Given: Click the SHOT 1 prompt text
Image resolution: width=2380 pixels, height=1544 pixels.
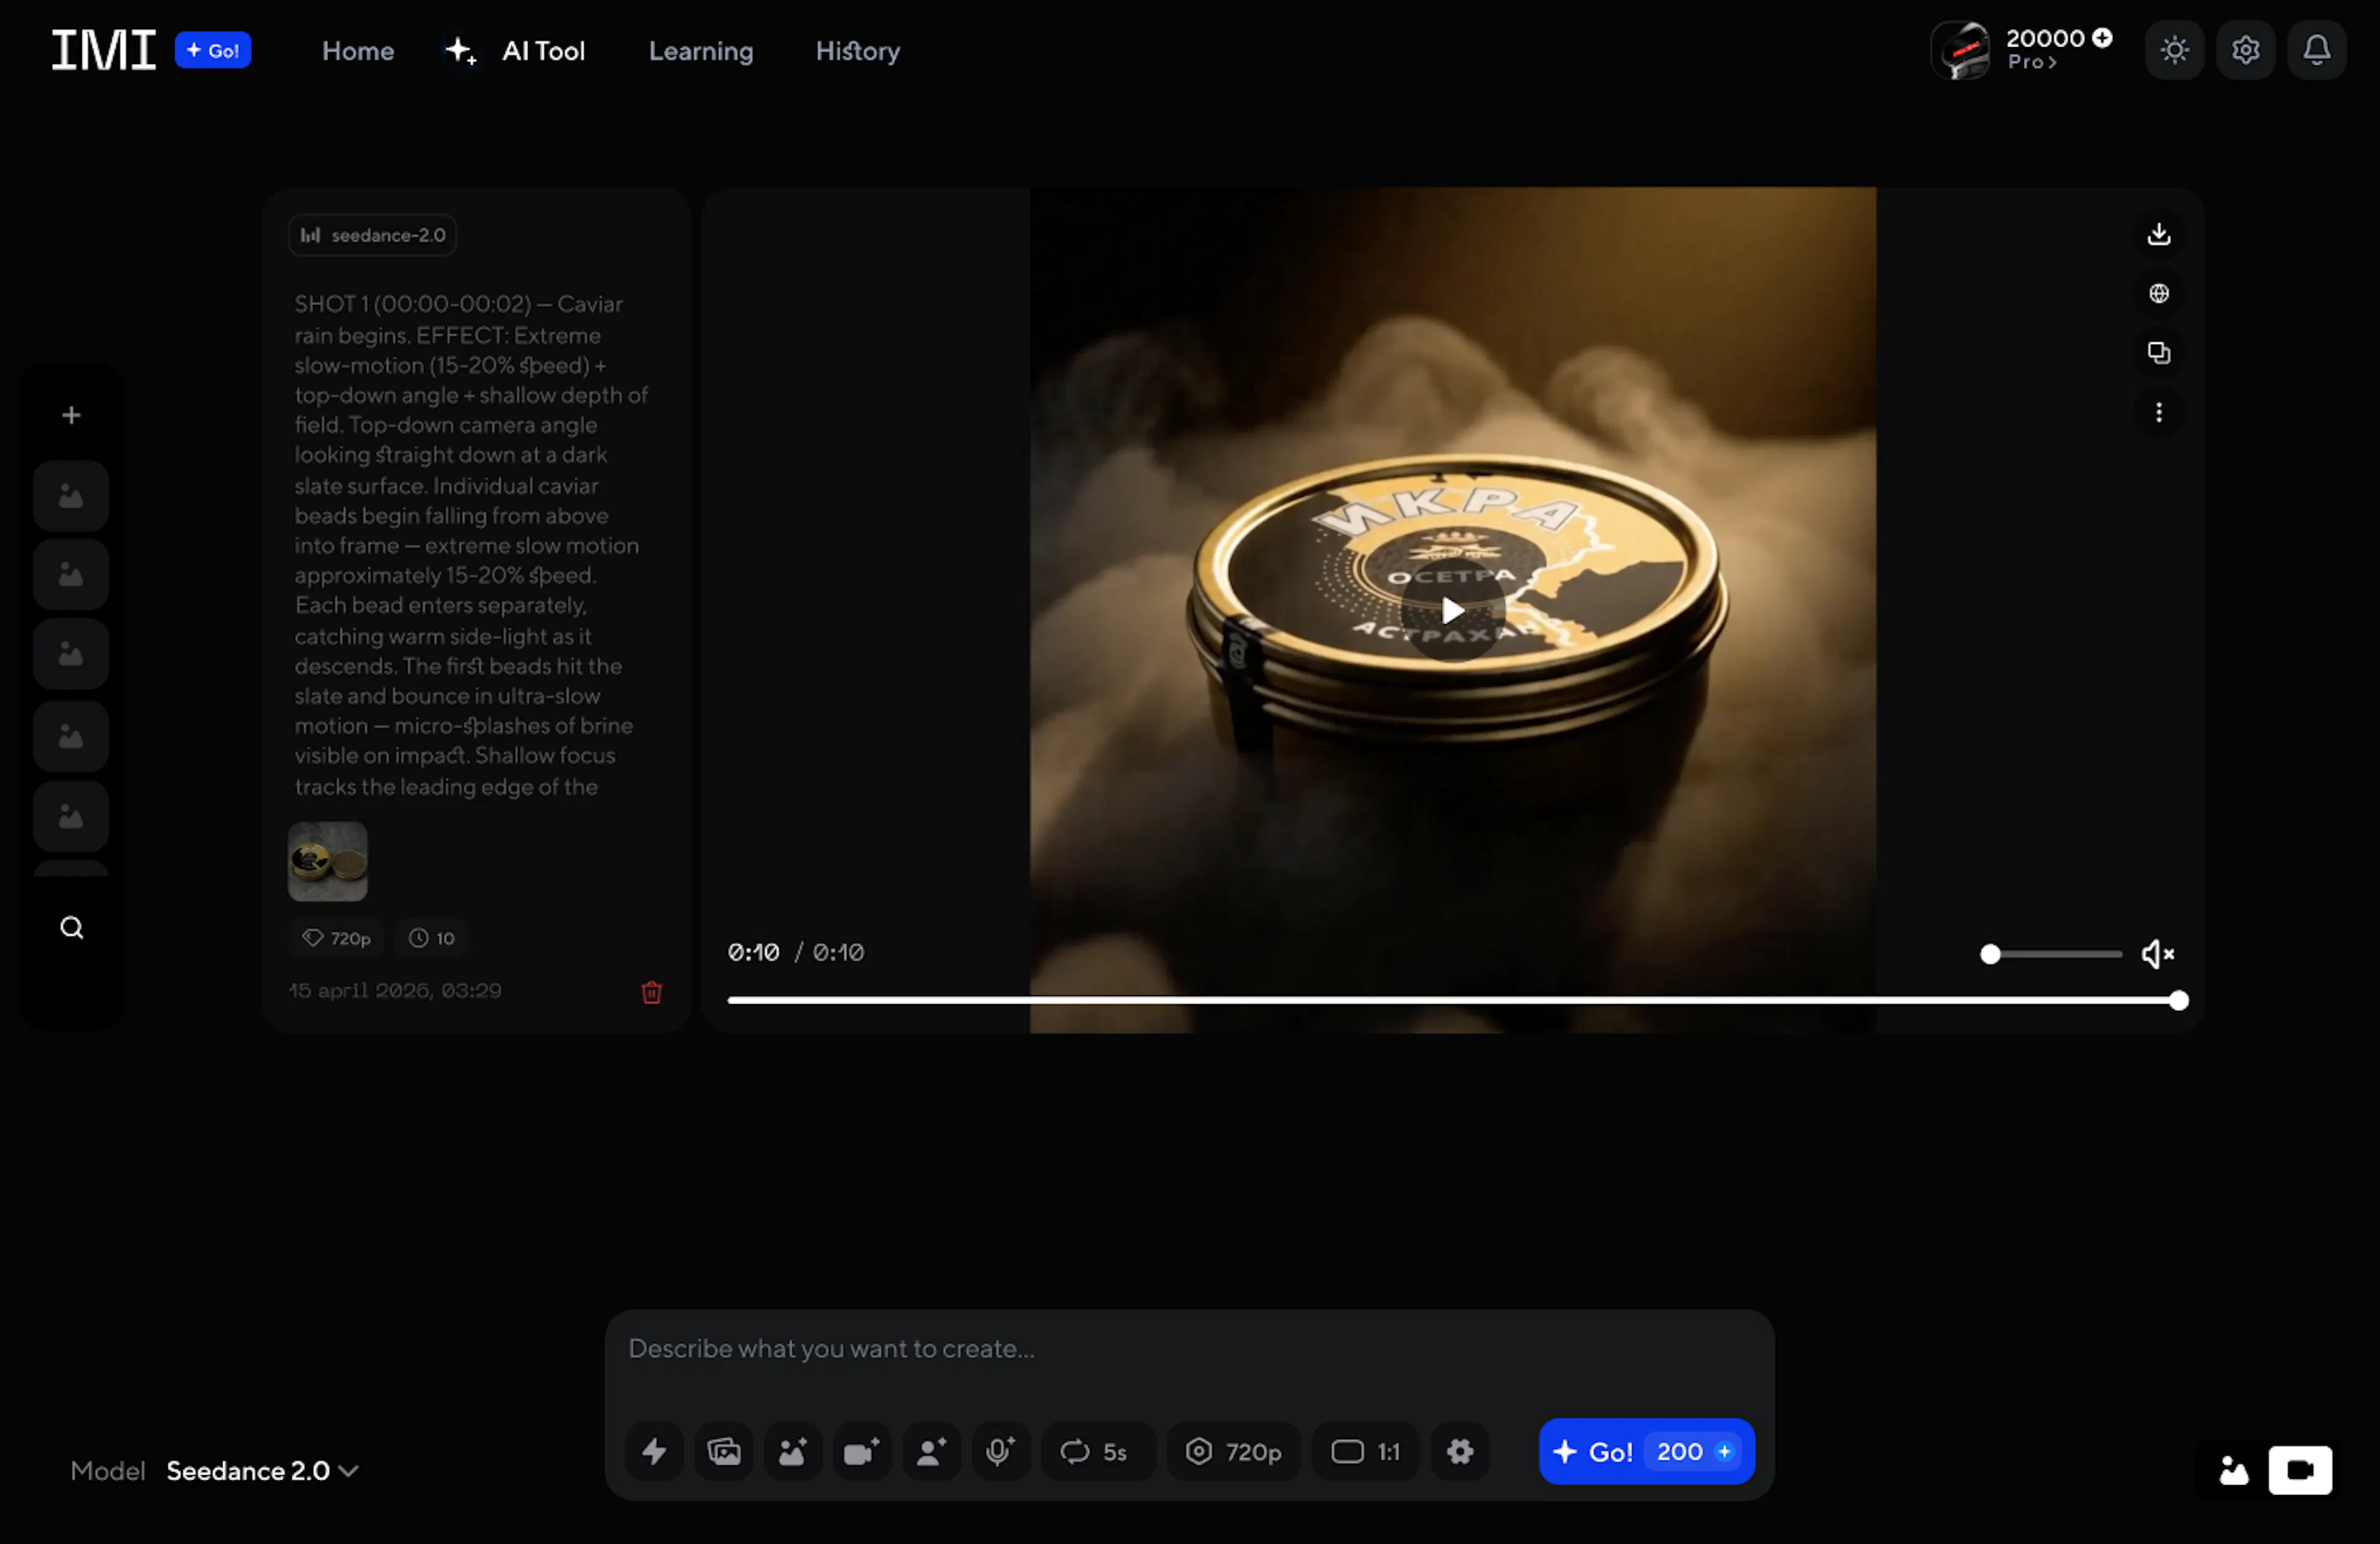Looking at the screenshot, I should click(471, 545).
